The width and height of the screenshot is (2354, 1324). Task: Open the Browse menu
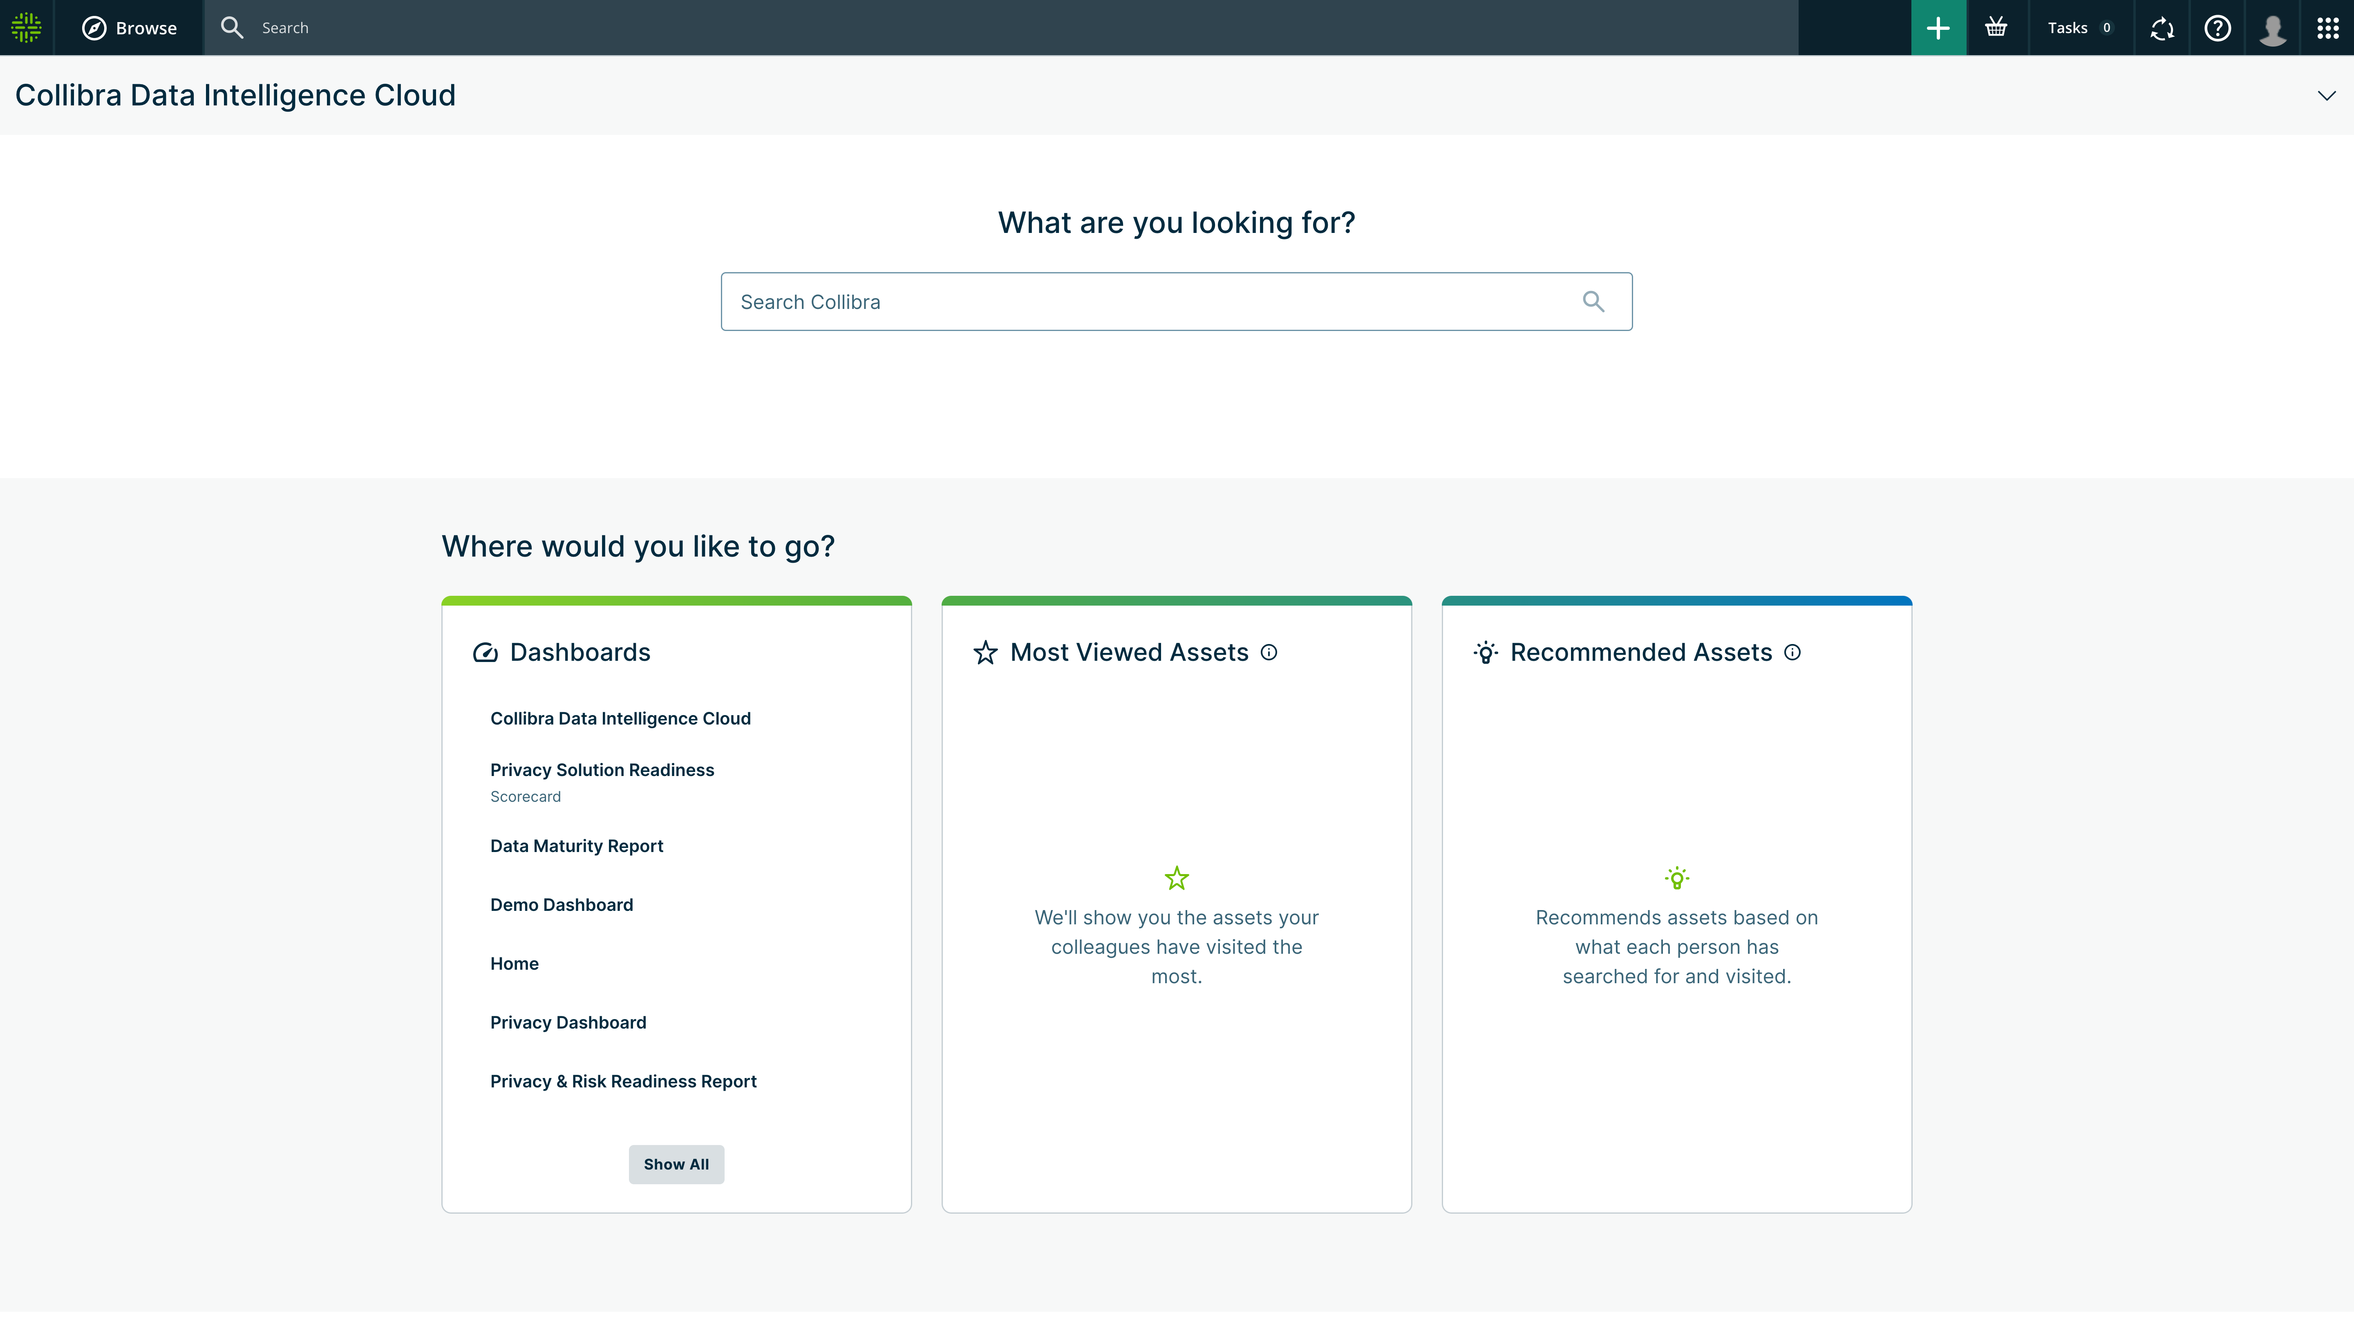pyautogui.click(x=129, y=27)
